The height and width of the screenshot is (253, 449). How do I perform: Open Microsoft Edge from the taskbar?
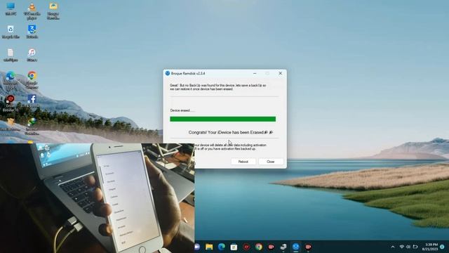(x=222, y=247)
